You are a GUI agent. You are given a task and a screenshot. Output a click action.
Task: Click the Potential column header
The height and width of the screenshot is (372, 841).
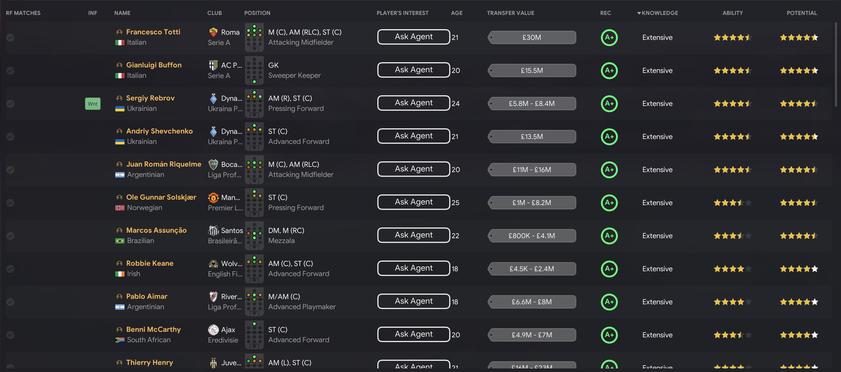click(801, 13)
